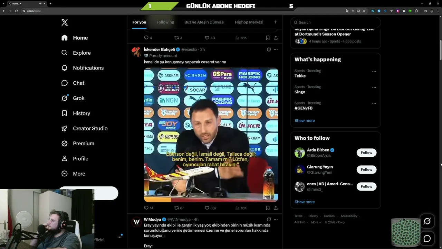Share İskender Bahçeli's post
This screenshot has width=442, height=249.
coord(276,208)
